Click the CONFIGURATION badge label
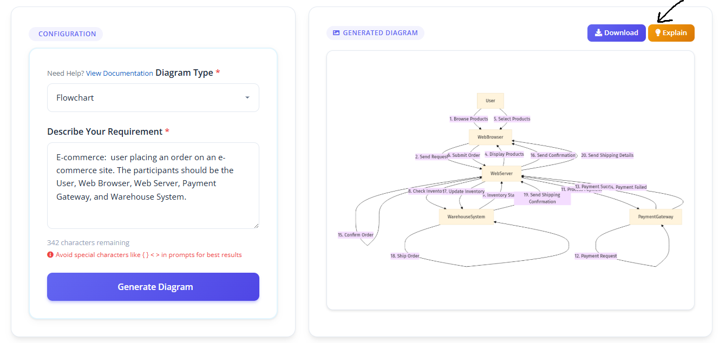This screenshot has height=349, width=726. click(66, 34)
